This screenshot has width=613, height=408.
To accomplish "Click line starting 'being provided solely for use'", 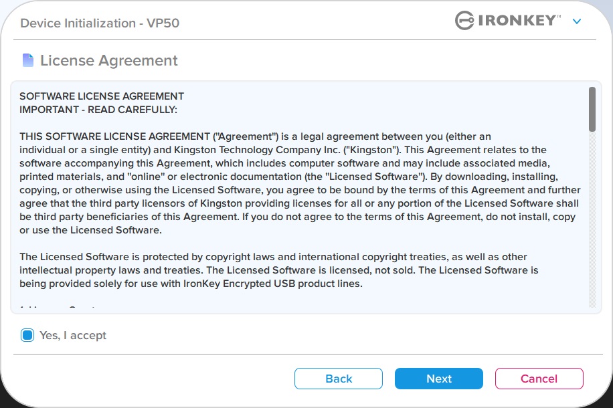I will point(191,284).
